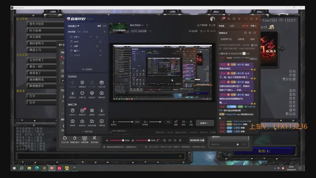Switch to 横屏 orientation tab
The height and width of the screenshot is (178, 316).
point(99,26)
